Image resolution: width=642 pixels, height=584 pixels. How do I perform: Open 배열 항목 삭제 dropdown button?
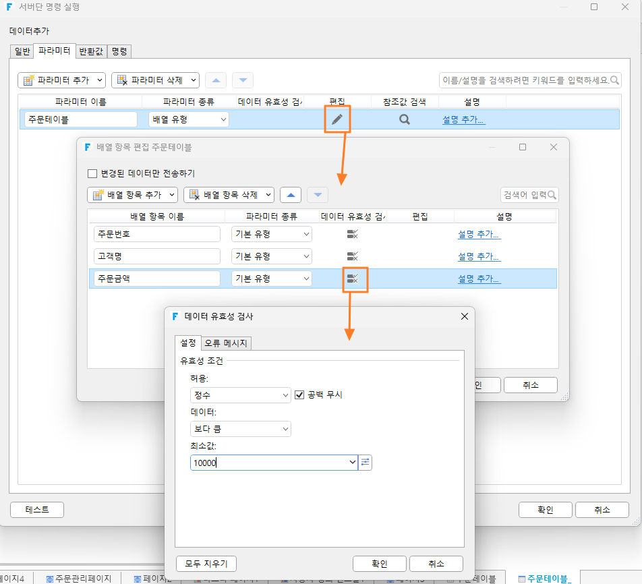tap(229, 195)
